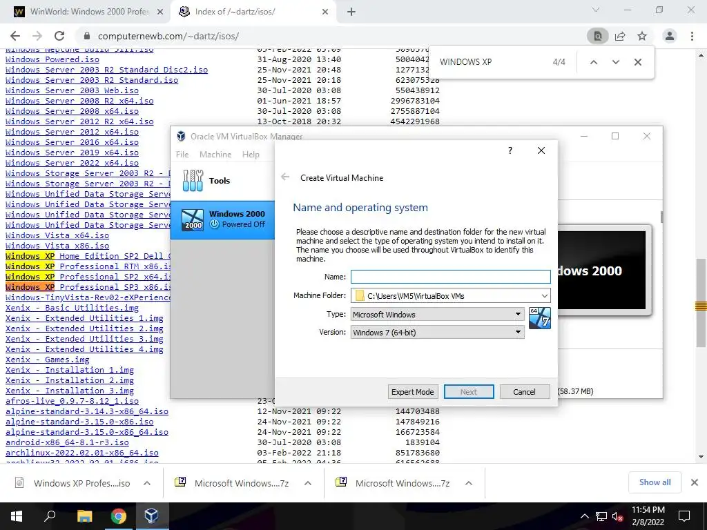Viewport: 707px width, 530px height.
Task: Close the downloads bar
Action: [x=695, y=482]
